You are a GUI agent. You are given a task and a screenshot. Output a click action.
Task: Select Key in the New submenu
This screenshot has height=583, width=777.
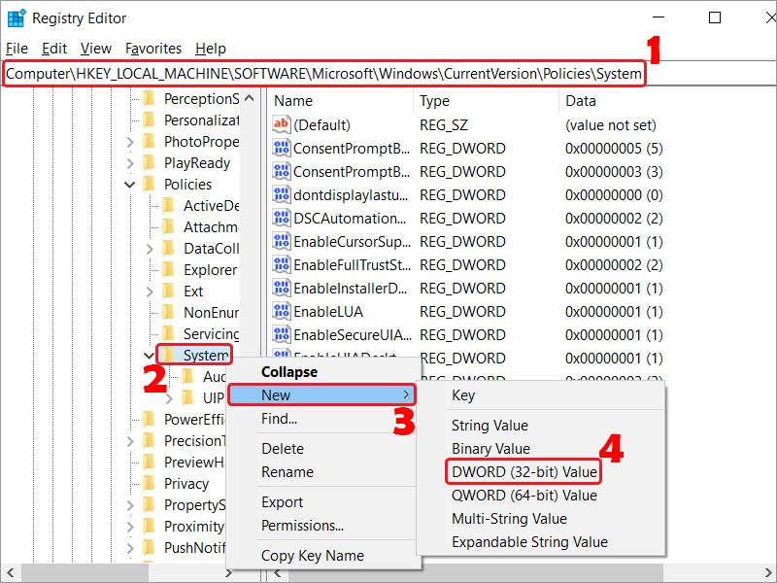click(541, 395)
